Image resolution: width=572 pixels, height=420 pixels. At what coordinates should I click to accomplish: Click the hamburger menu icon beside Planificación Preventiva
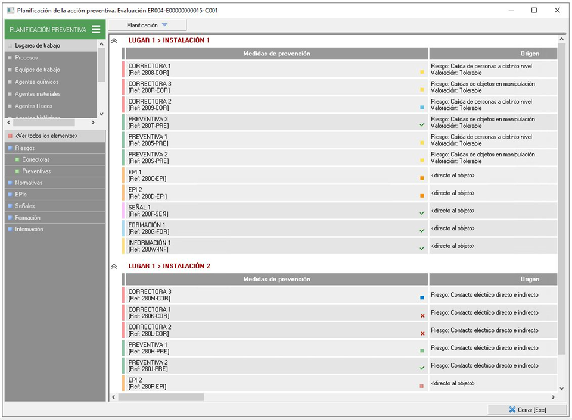96,29
